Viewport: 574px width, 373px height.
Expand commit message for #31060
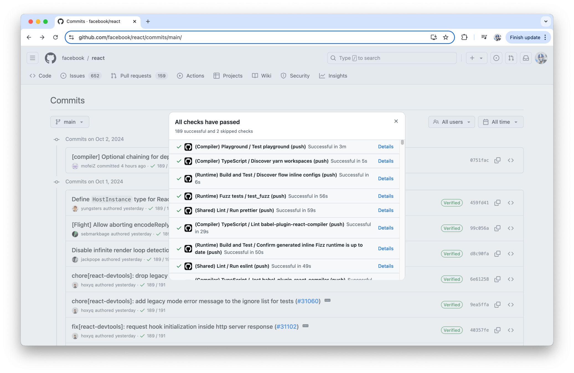pyautogui.click(x=327, y=300)
